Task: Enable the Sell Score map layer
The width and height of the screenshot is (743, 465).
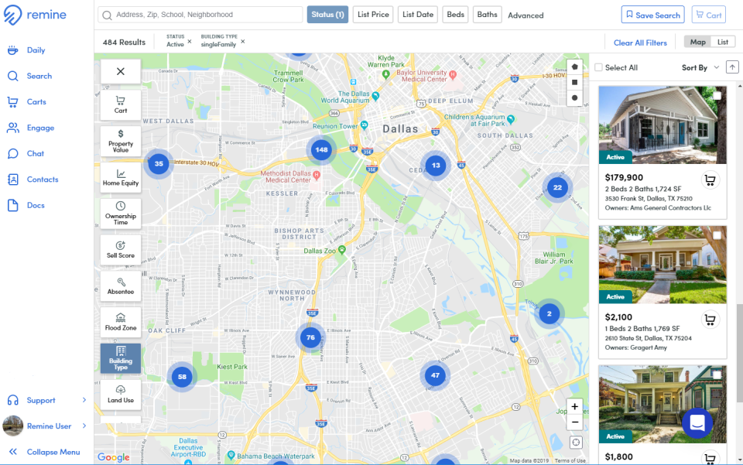Action: click(121, 250)
